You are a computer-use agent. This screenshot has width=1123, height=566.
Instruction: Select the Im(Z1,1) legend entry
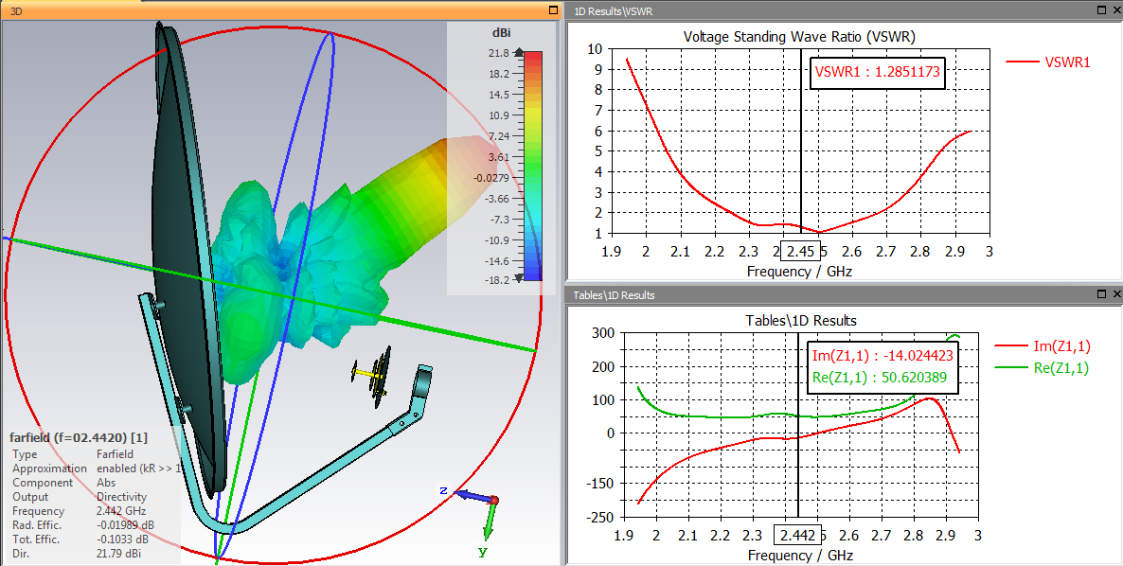(x=1043, y=346)
